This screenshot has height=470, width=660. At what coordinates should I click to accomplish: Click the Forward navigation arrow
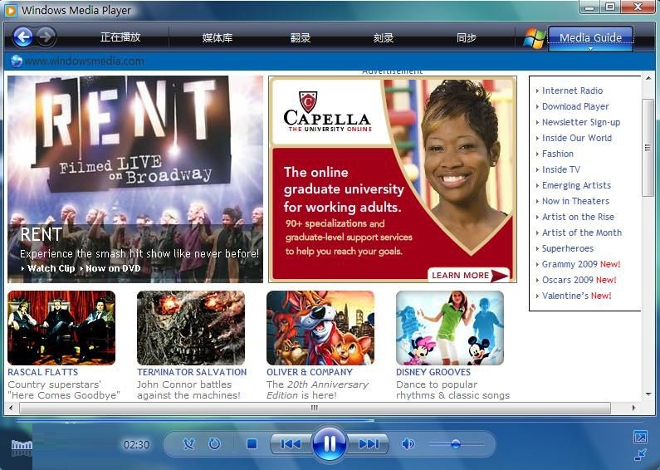pos(46,37)
